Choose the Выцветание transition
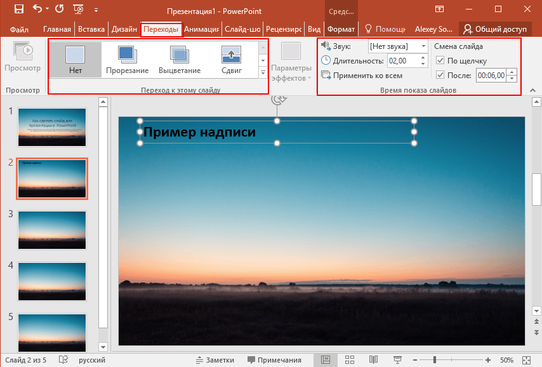The width and height of the screenshot is (542, 367). 180,60
